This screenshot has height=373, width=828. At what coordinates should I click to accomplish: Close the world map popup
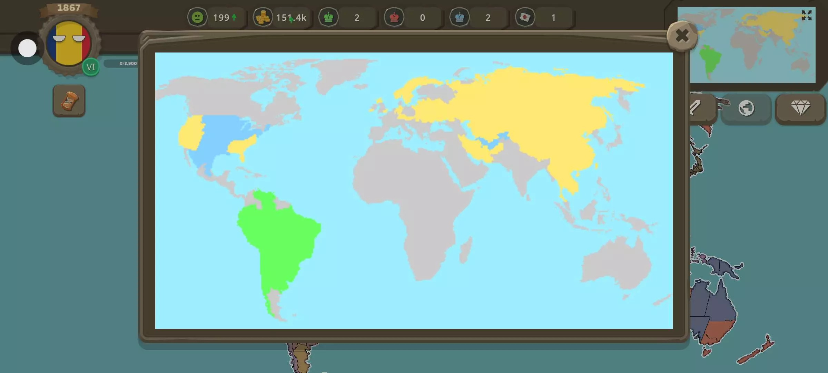coord(682,36)
